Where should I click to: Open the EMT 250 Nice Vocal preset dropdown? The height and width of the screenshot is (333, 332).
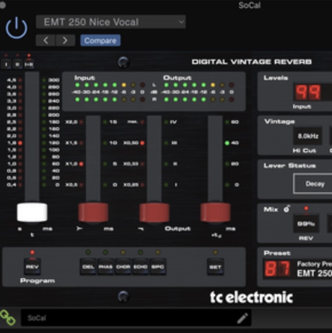pyautogui.click(x=110, y=22)
